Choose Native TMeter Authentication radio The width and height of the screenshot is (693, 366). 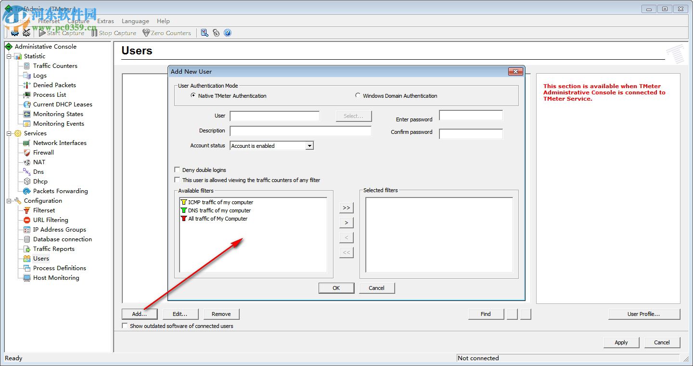tap(193, 95)
